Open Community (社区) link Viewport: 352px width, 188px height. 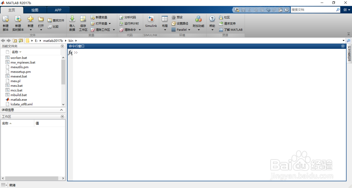tap(224, 17)
